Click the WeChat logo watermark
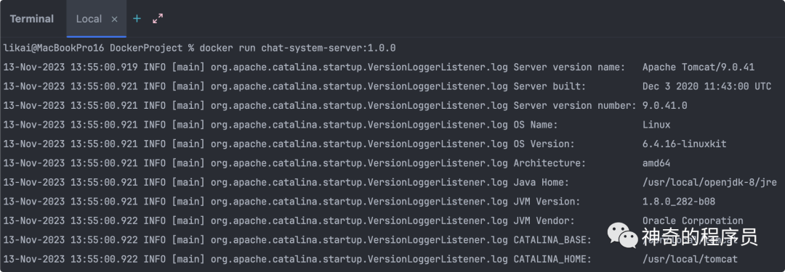 point(622,235)
